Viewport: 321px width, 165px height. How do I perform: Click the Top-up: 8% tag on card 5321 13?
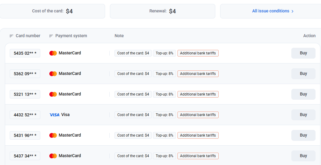coord(164,94)
